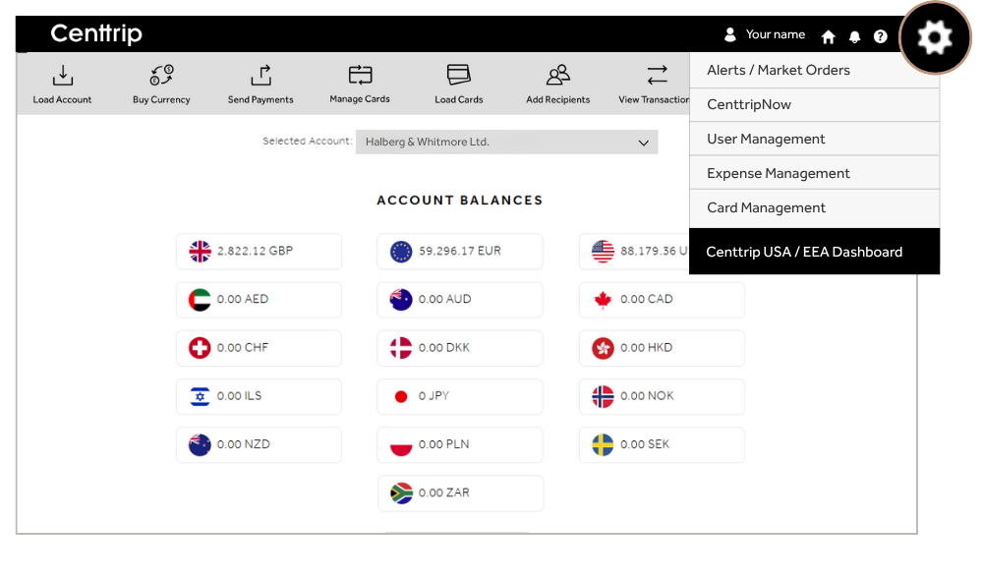Select the 0.00 HKD amount
Viewport: 983px width, 580px height.
[647, 347]
